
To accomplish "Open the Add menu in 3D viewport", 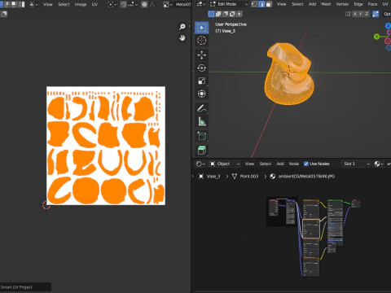I will pyautogui.click(x=312, y=4).
